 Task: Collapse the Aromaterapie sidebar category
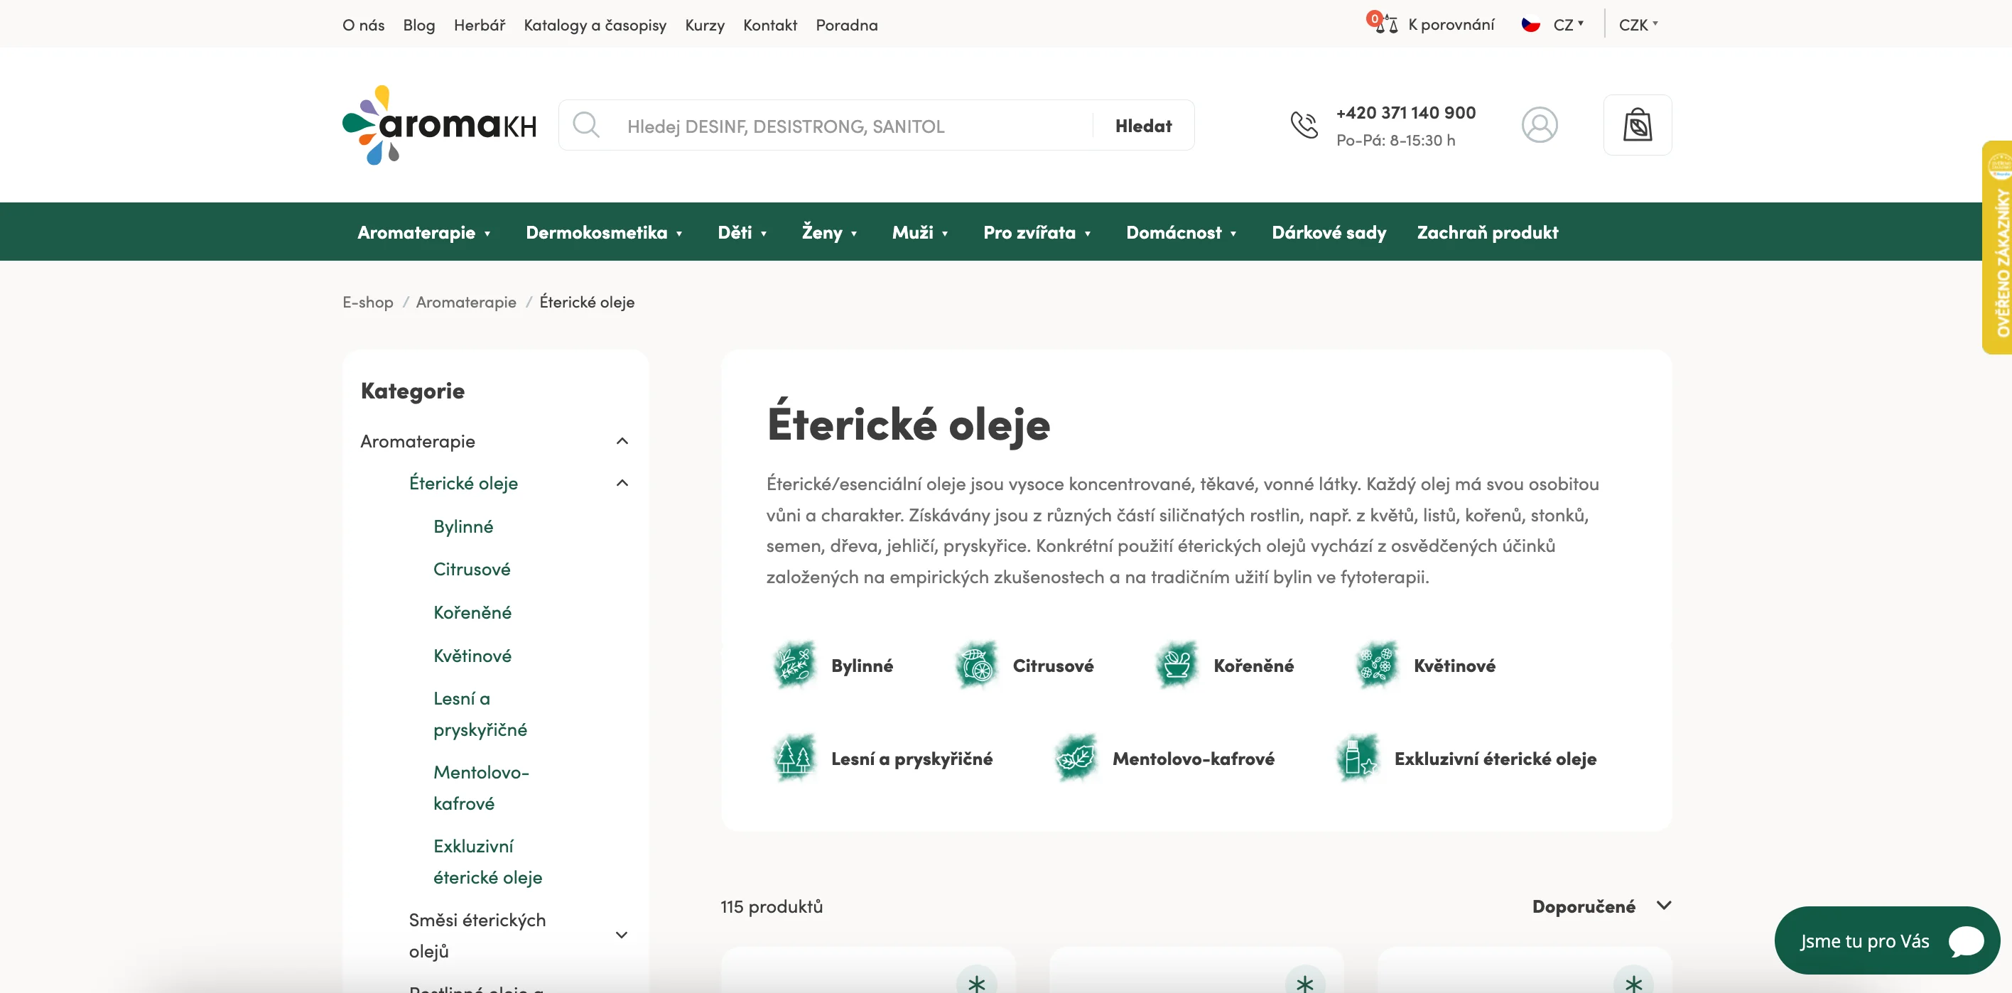pyautogui.click(x=622, y=441)
